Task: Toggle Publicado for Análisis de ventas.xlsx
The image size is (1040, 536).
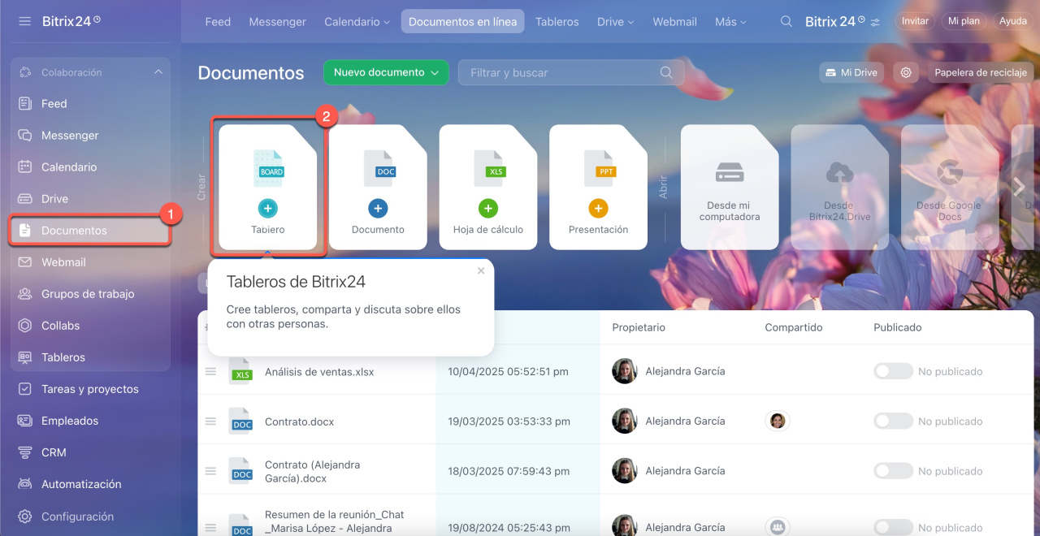Action: click(x=893, y=371)
